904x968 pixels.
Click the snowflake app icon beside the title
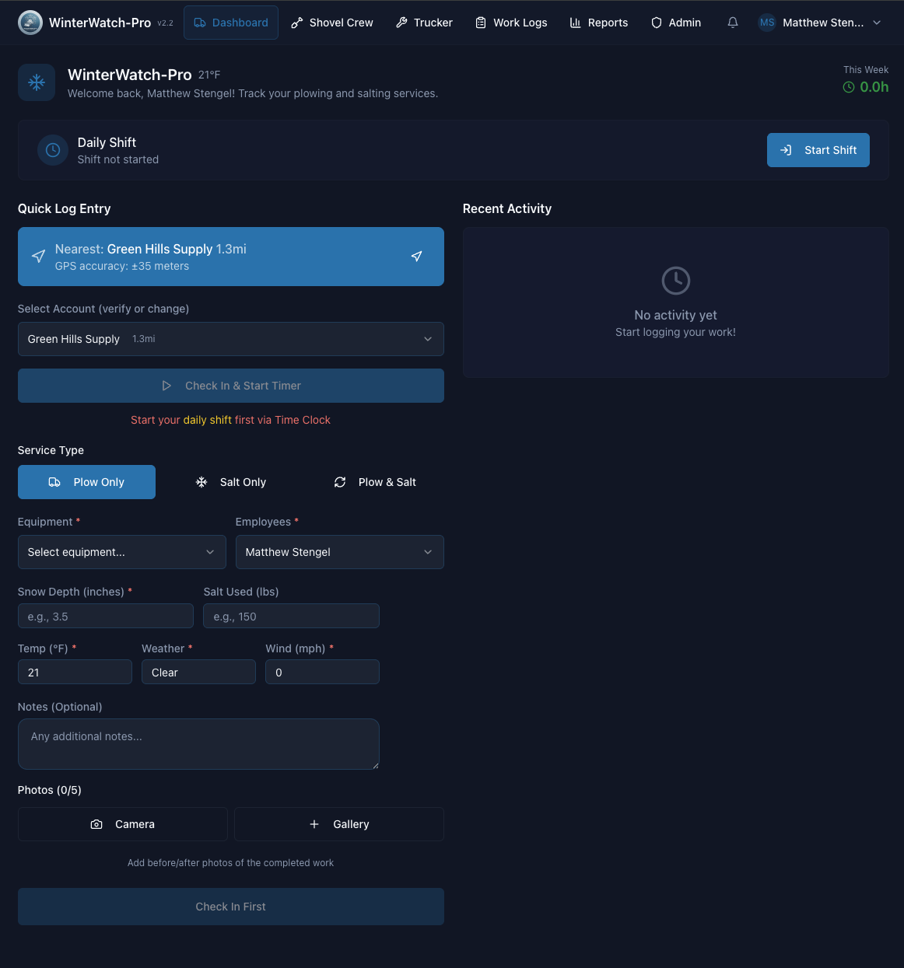[x=37, y=82]
